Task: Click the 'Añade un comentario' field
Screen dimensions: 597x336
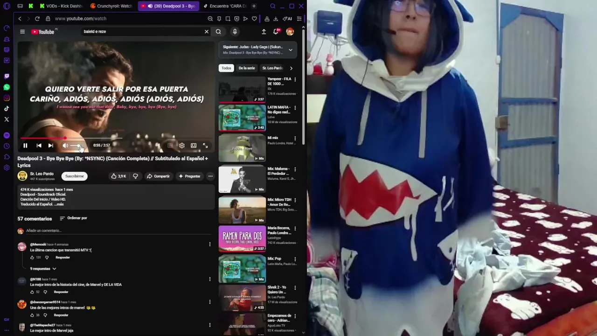Action: (x=117, y=231)
